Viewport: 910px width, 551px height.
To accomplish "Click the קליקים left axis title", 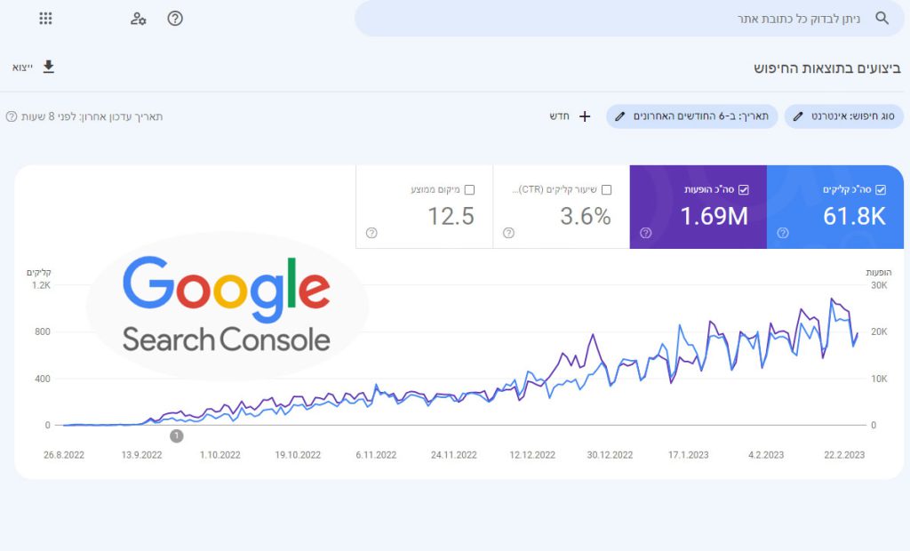I will pos(39,272).
